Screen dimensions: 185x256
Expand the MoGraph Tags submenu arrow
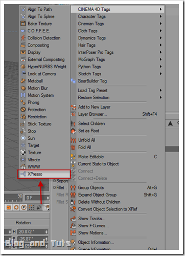[160, 59]
